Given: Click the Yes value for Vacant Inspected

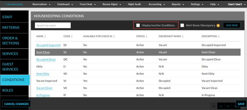Looking at the screenshot, I should [x=85, y=81].
